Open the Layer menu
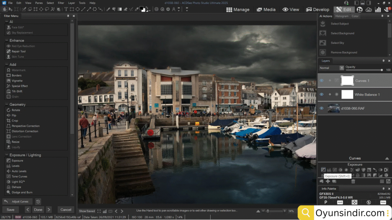Image resolution: width=392 pixels, height=220 pixels. click(71, 3)
